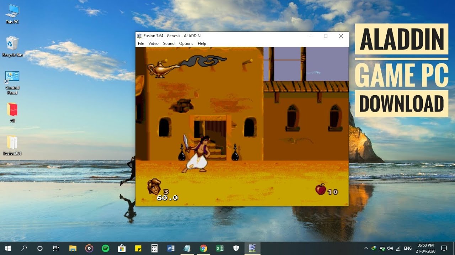455x255 pixels.
Task: Select the red 'All' desktop file
Action: coord(12,112)
